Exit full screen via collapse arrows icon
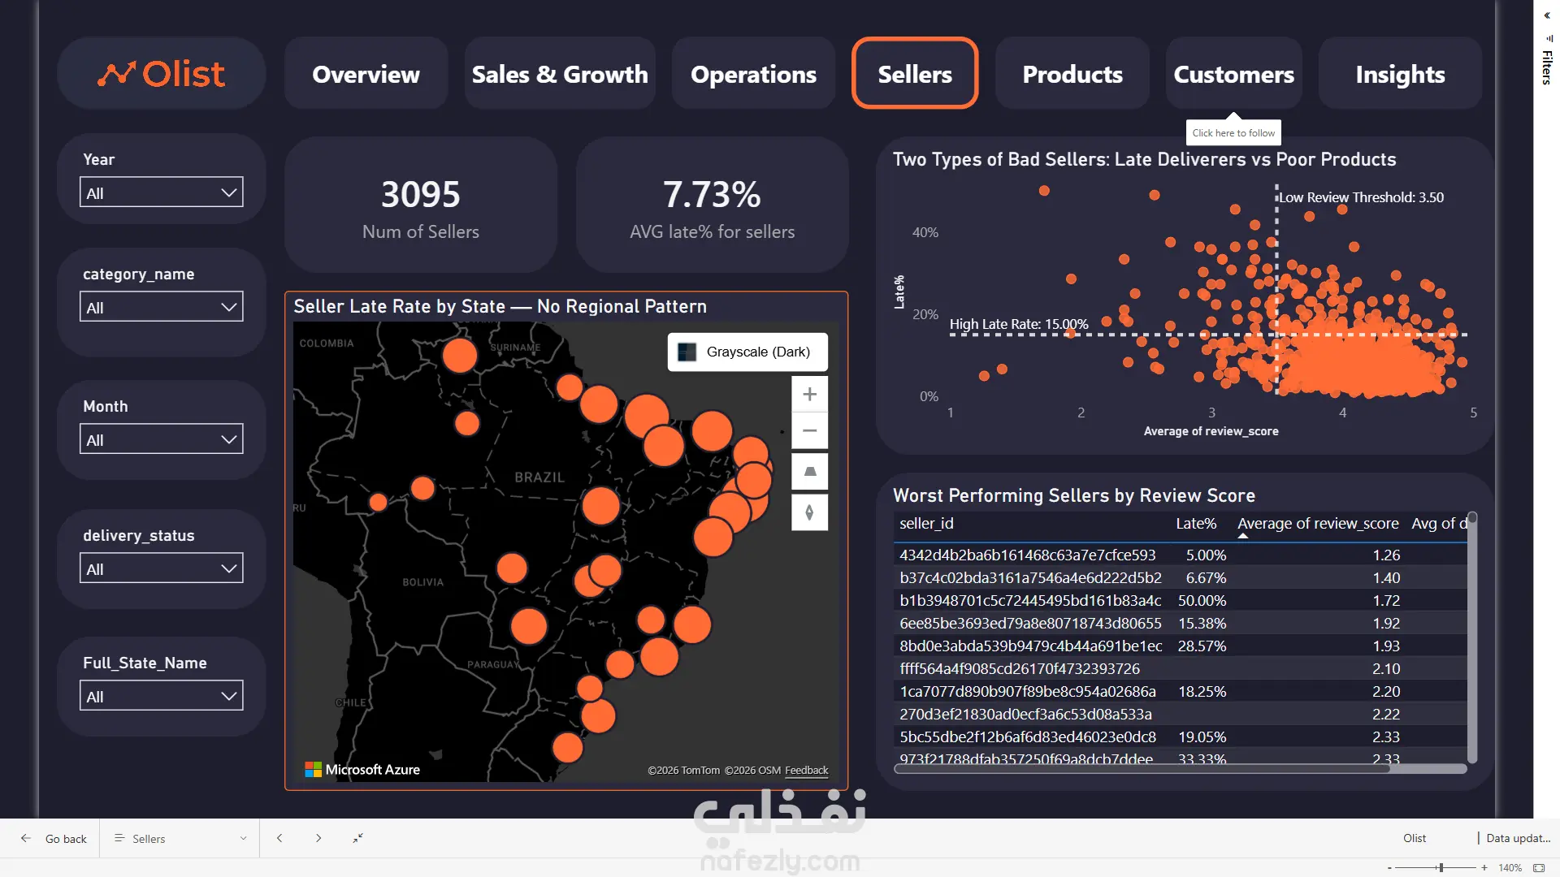Image resolution: width=1560 pixels, height=877 pixels. click(357, 838)
